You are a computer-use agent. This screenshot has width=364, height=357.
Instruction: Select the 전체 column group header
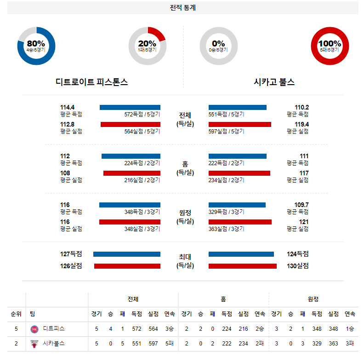(x=133, y=299)
